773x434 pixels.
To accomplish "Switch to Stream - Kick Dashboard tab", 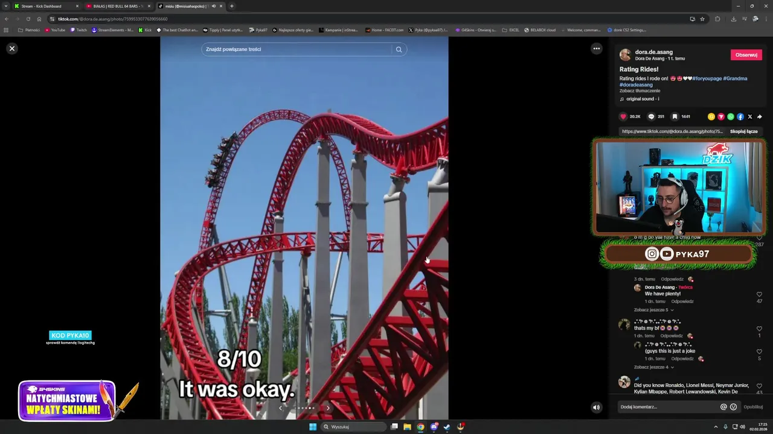I will pyautogui.click(x=47, y=6).
